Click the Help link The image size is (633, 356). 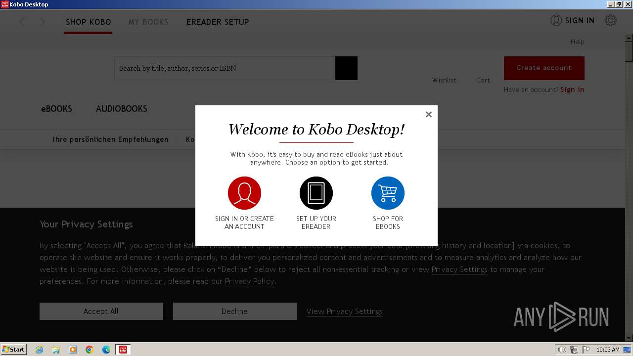pos(577,42)
